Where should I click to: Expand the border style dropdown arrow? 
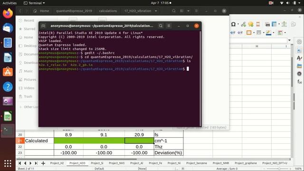pos(264,33)
